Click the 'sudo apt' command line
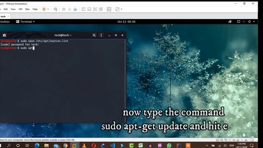Screen dimensions: 263x148 click(x=17, y=48)
